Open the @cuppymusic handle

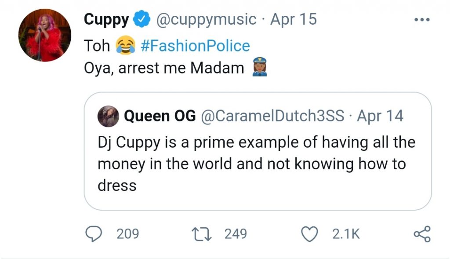click(x=207, y=20)
